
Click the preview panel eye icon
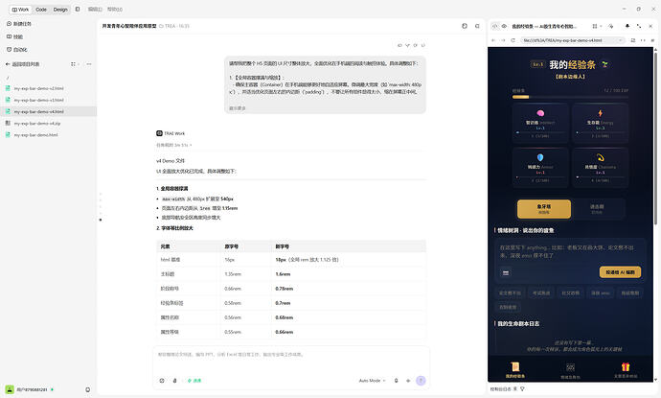504,26
